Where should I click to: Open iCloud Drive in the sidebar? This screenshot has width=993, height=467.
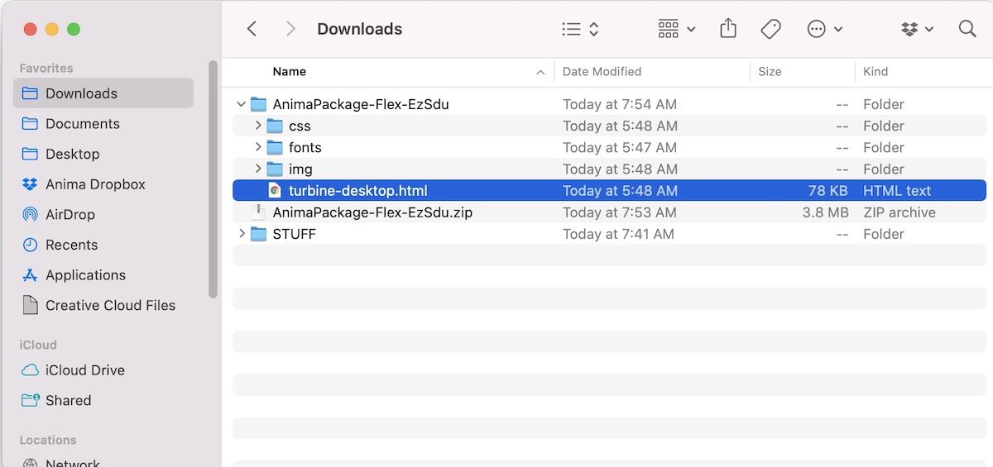click(x=84, y=370)
